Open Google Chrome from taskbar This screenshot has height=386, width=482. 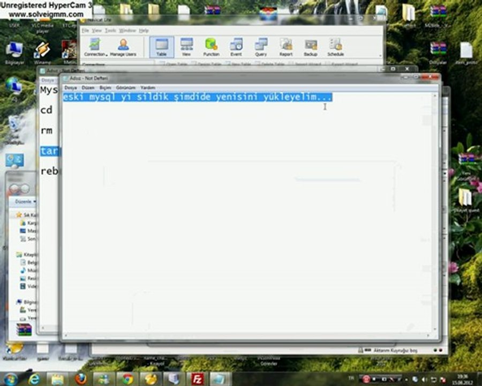point(127,379)
